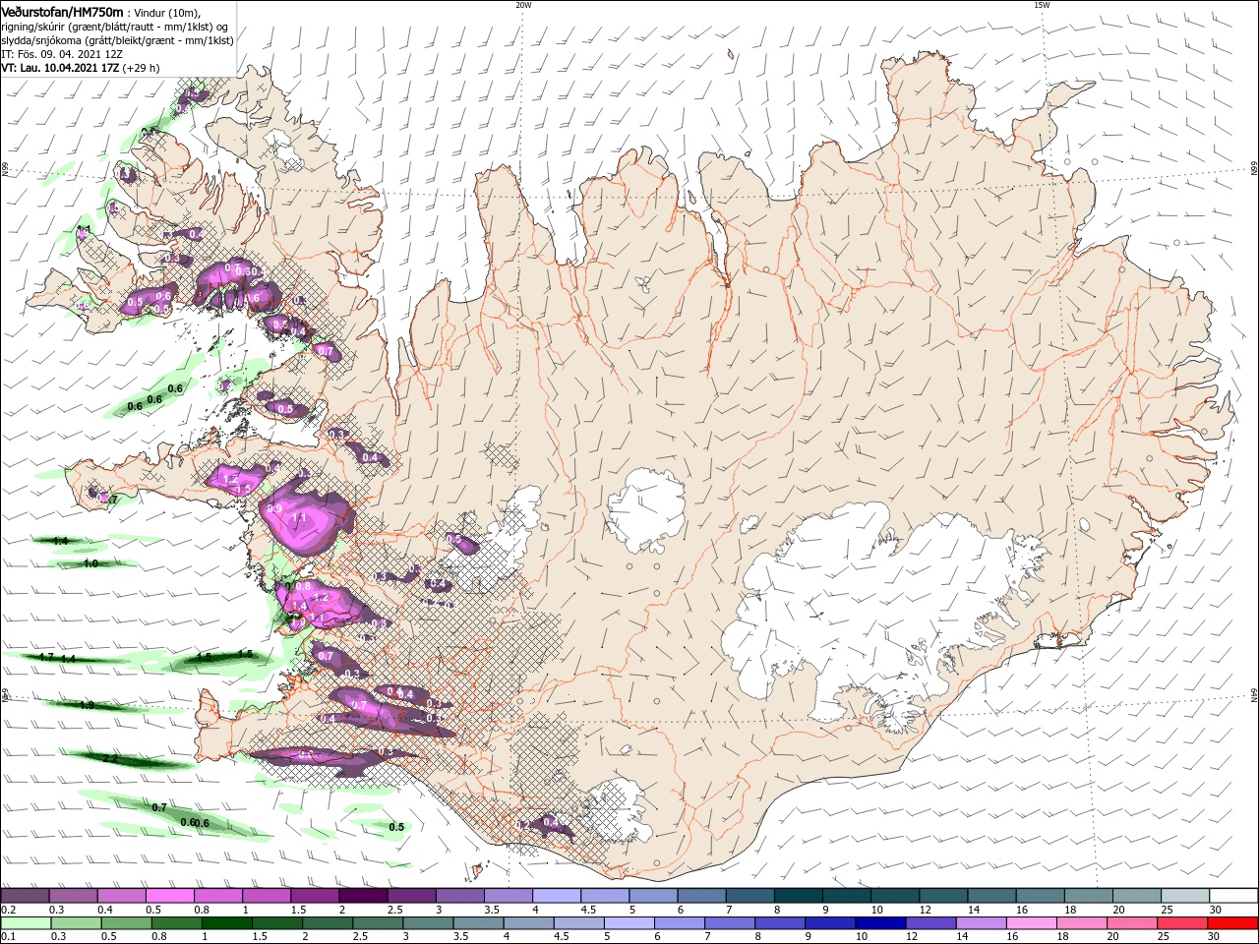Screen dimensions: 1259x944
Task: Pick the upper-row swatch between 12 and 14
Action: pos(941,896)
